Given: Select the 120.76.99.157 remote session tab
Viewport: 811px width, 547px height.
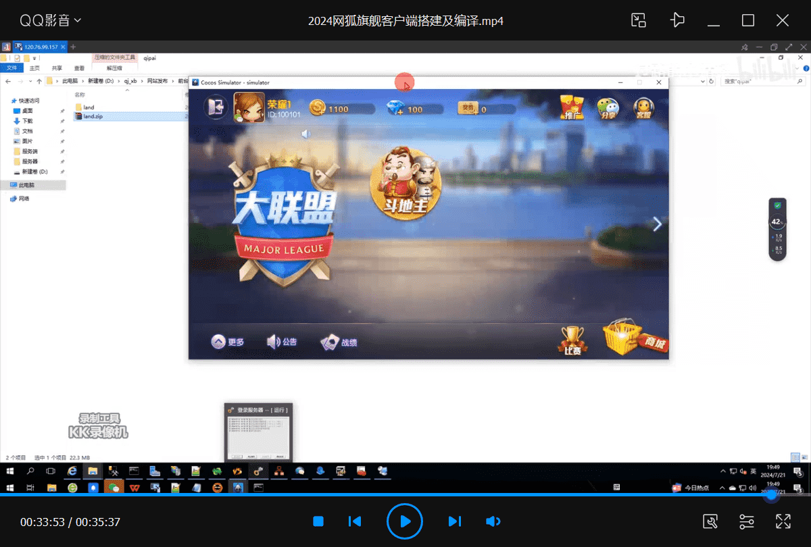Looking at the screenshot, I should (x=39, y=47).
